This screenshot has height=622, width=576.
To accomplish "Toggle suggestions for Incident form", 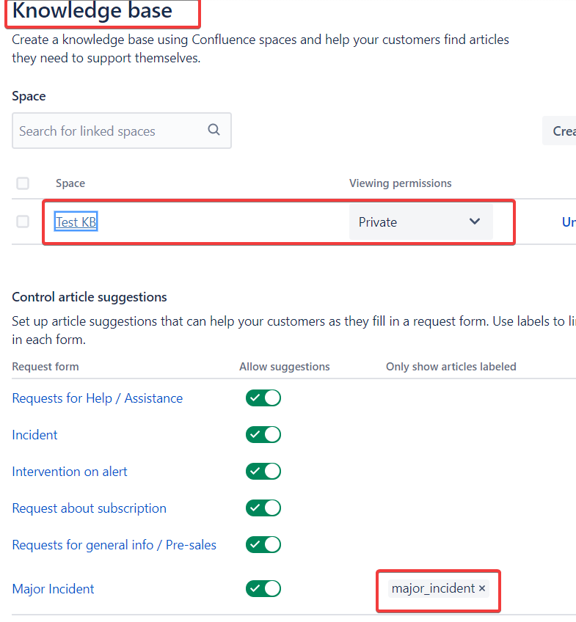I will (263, 434).
